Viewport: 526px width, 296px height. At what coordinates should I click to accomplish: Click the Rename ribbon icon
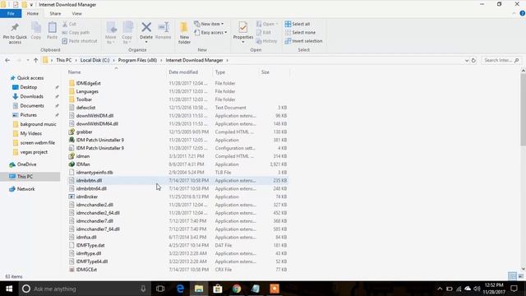coord(164,27)
